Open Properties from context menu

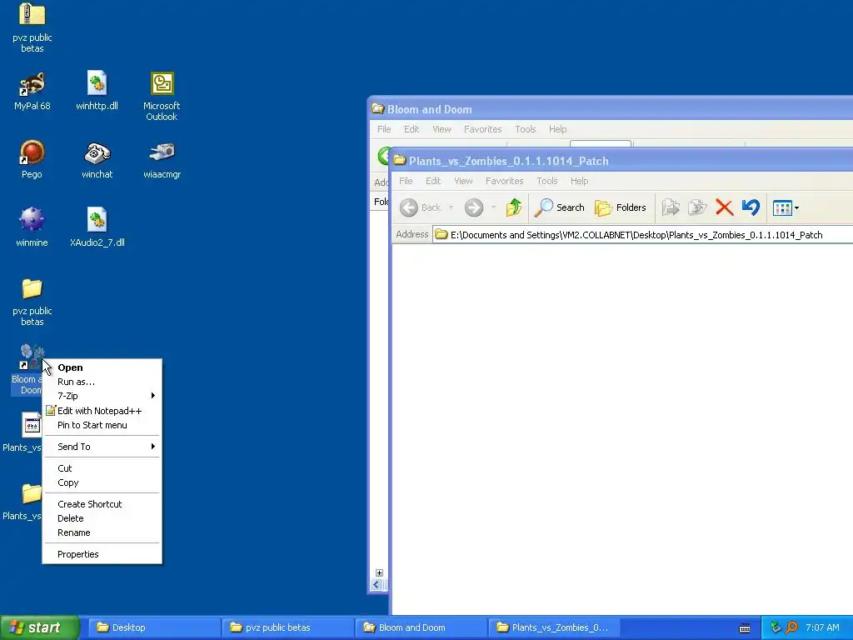[x=102, y=554]
